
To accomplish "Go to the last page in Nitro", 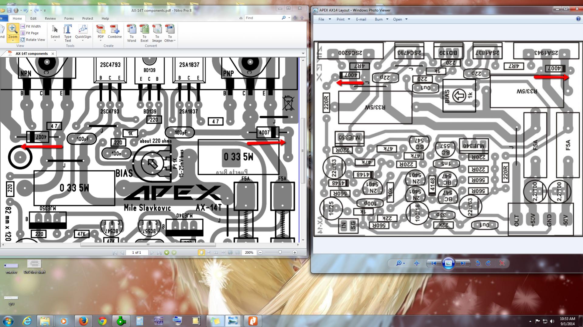I will pos(159,252).
